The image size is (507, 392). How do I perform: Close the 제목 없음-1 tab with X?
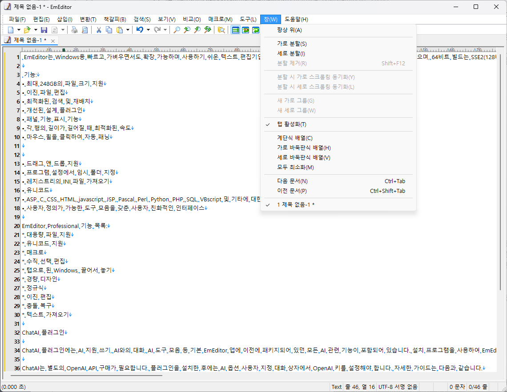click(53, 41)
